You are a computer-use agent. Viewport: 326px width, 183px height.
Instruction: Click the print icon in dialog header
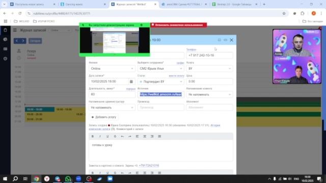pyautogui.click(x=219, y=40)
